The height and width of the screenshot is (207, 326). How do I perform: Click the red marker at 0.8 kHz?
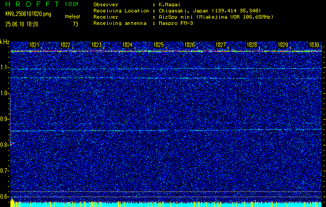pos(12,143)
